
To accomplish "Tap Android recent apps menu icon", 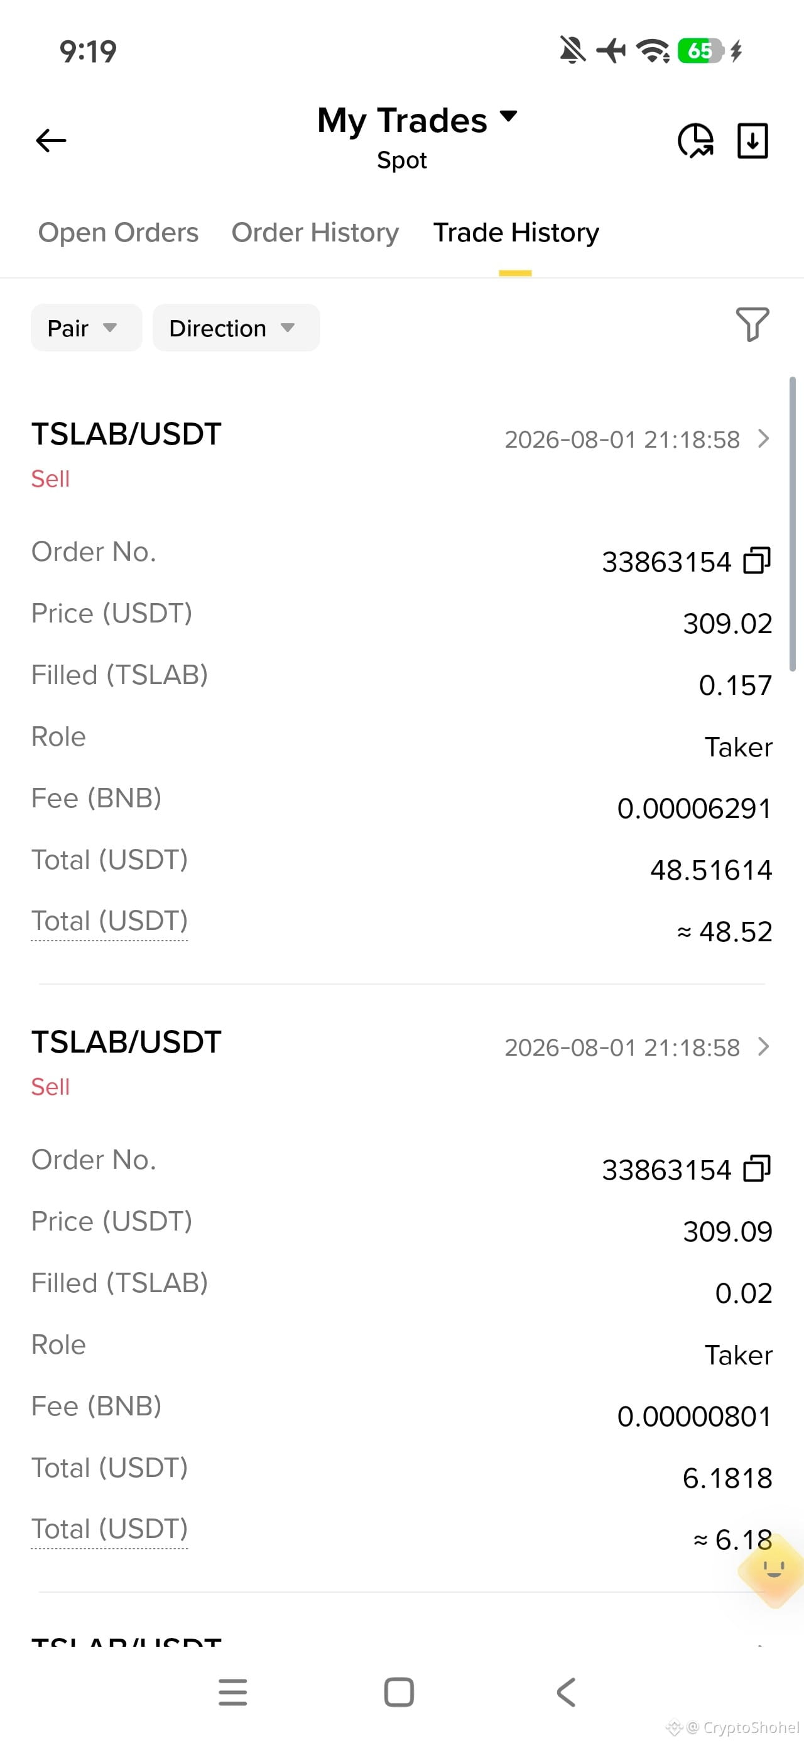I will point(232,1692).
